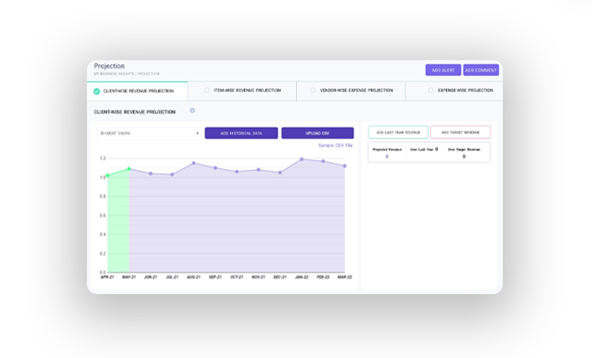Click the JAN-22 data point on chart
The width and height of the screenshot is (596, 358).
coord(302,159)
